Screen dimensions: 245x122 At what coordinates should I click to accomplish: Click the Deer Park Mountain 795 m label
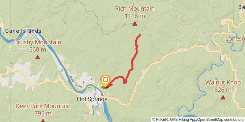[43, 109]
